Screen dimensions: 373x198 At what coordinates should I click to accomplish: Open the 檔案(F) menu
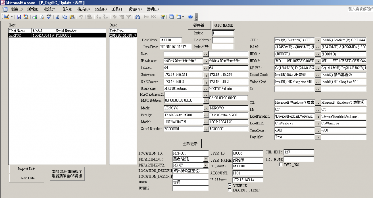tap(16, 9)
